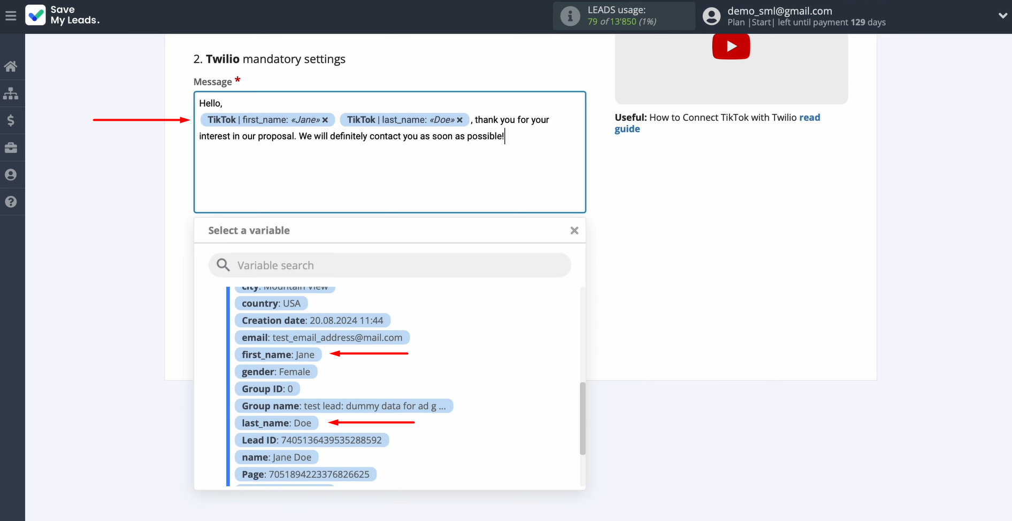Open the read guide link
This screenshot has width=1012, height=521.
click(x=809, y=118)
